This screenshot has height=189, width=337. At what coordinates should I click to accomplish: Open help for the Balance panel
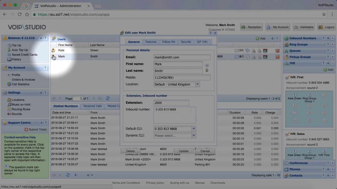[x=45, y=38]
